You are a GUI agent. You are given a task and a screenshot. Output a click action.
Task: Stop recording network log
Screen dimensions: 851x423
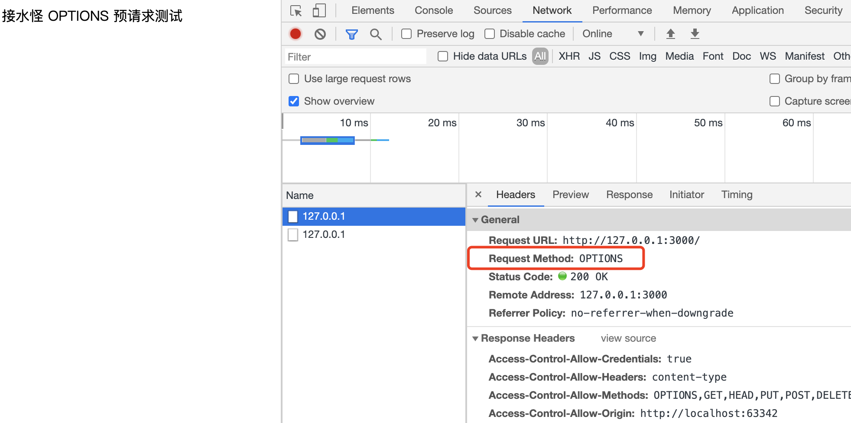pos(295,33)
